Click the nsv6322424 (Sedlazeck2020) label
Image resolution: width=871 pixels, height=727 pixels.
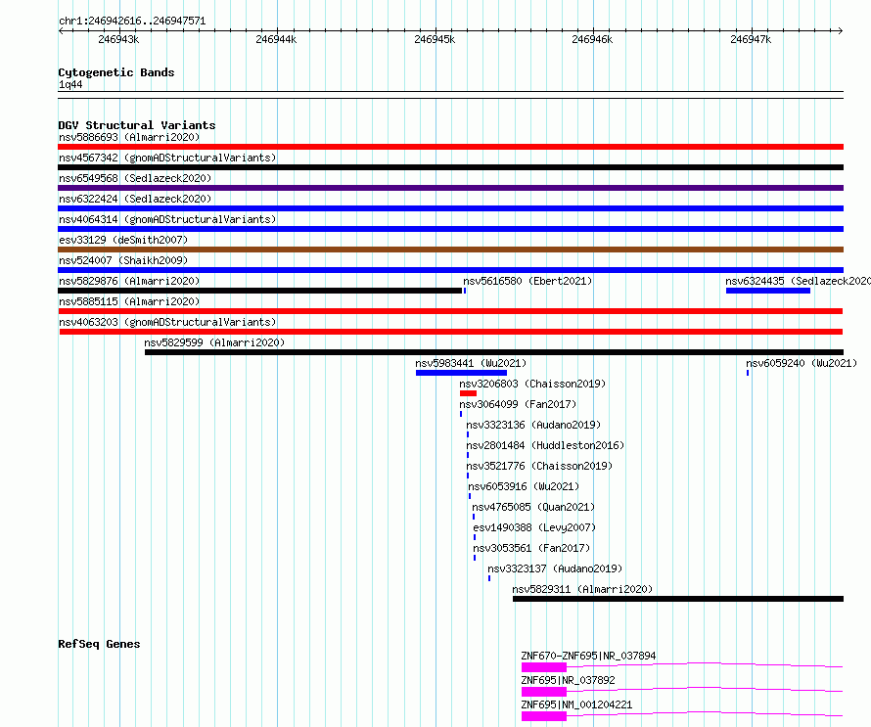coord(135,199)
